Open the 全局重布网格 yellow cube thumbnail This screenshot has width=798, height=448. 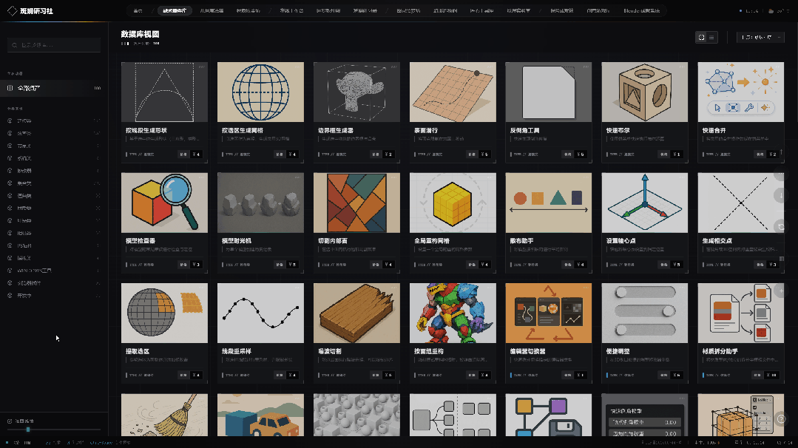click(453, 203)
